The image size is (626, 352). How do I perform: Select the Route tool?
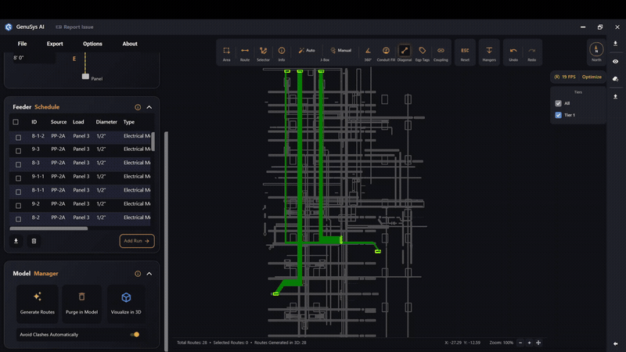point(245,53)
